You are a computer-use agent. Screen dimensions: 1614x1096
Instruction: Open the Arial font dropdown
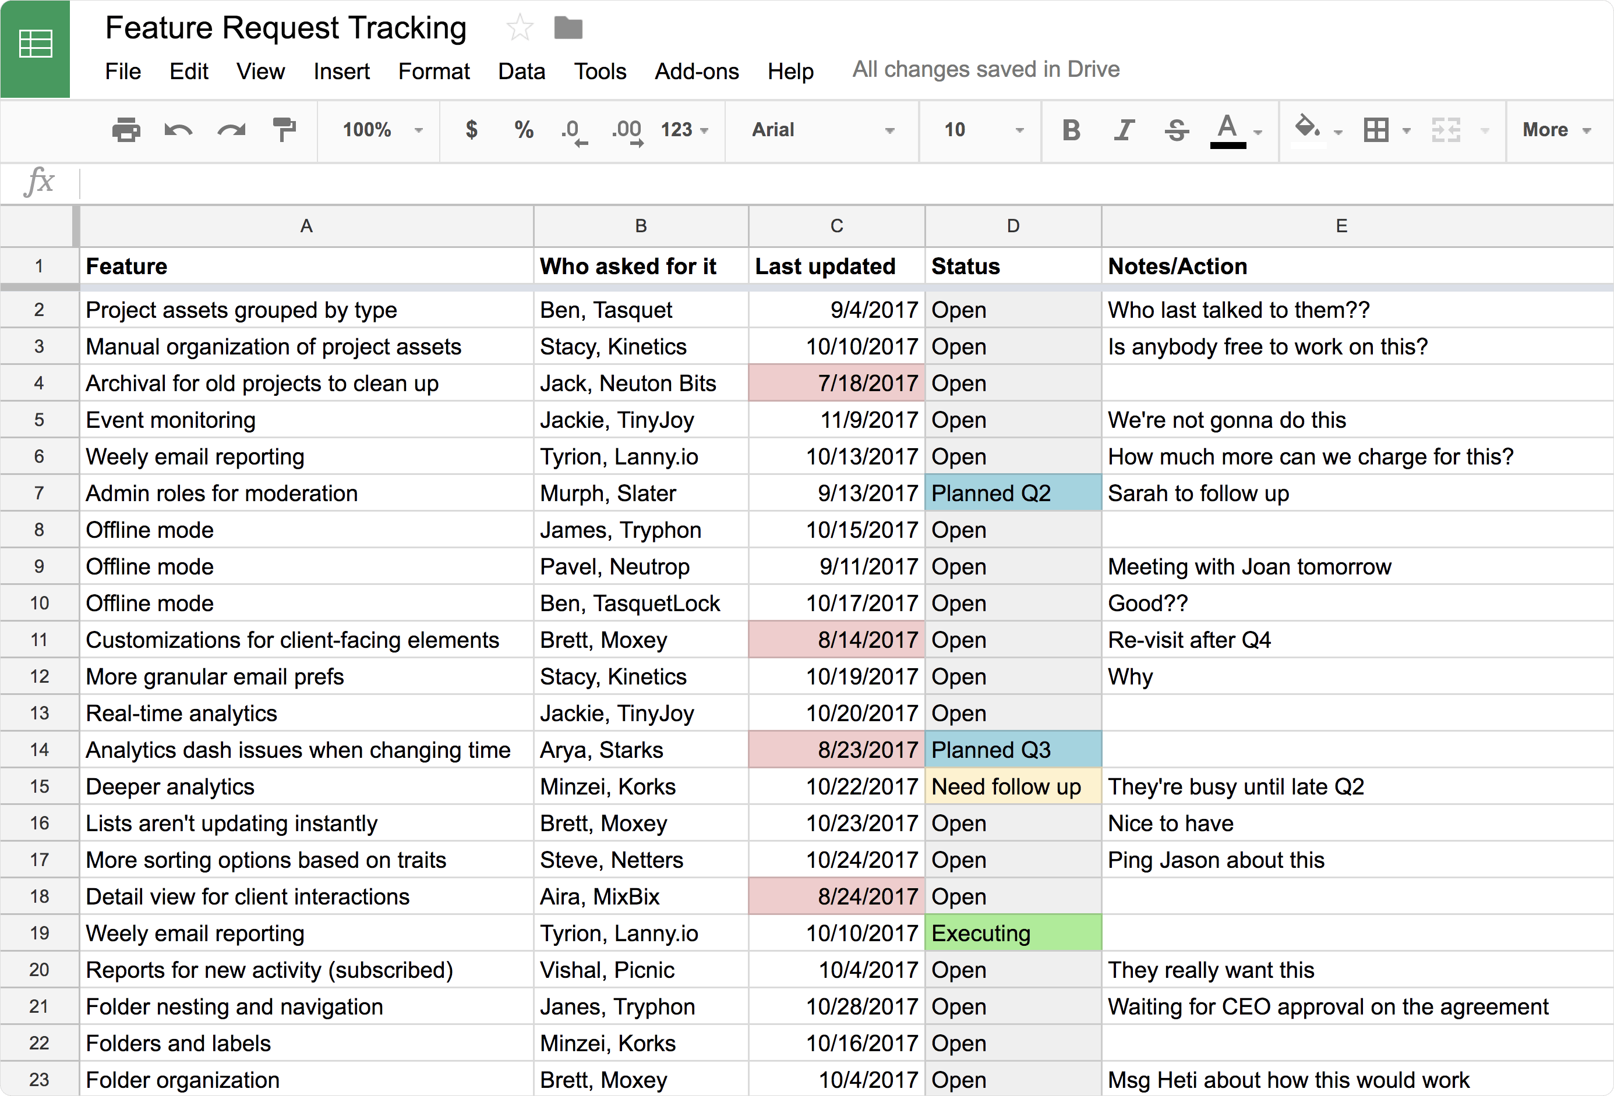822,130
